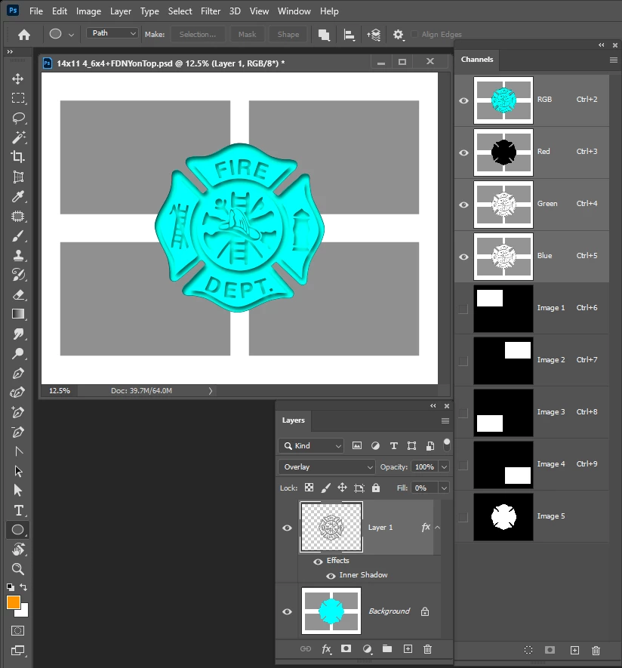
Task: Open the Image menu
Action: [x=88, y=11]
